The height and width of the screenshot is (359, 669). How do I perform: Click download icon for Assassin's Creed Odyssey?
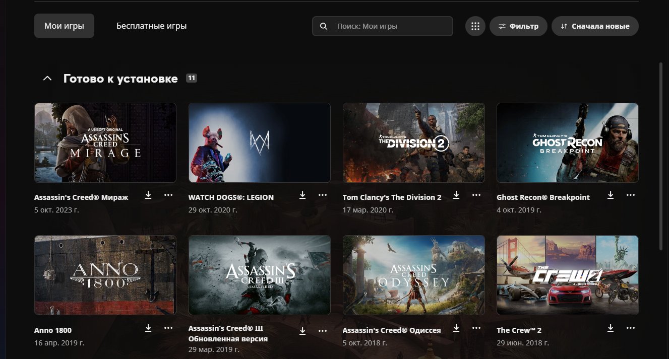pos(456,328)
